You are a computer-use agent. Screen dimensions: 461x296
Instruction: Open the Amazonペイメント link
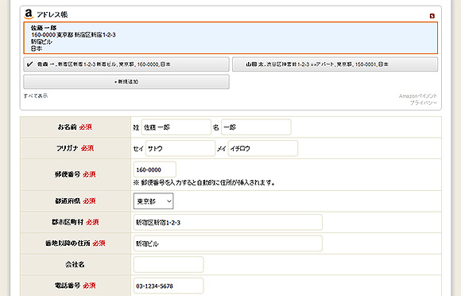pyautogui.click(x=418, y=96)
